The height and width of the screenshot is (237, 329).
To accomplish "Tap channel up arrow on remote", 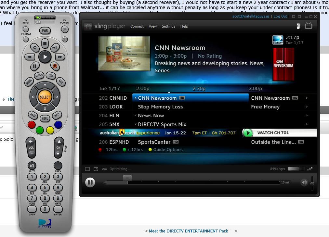I will pyautogui.click(x=59, y=142).
